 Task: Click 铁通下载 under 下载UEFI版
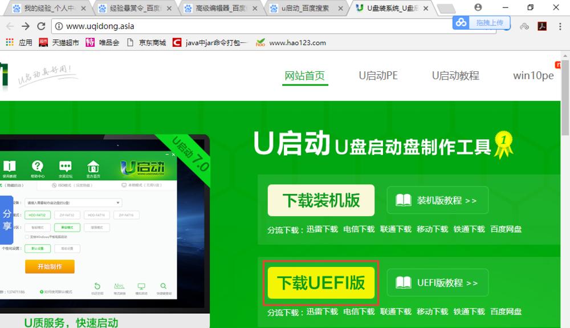coord(469,311)
